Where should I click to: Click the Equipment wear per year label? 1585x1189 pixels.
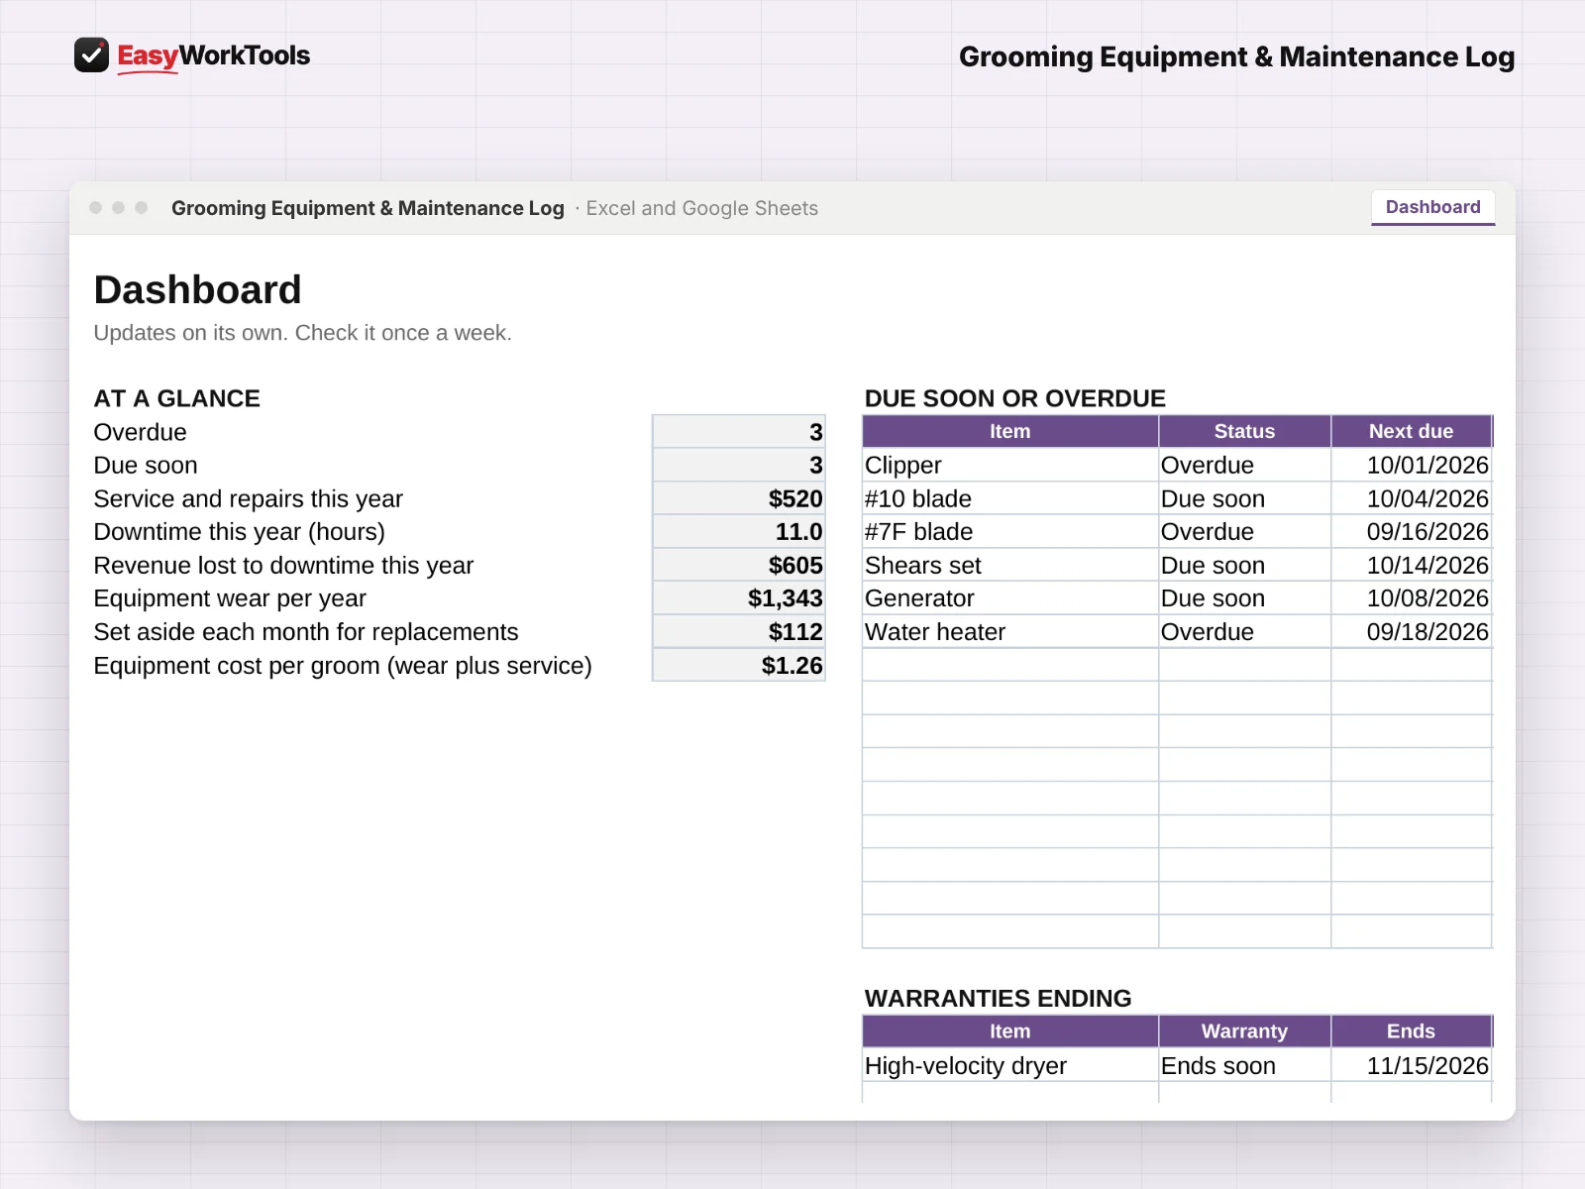coord(230,598)
